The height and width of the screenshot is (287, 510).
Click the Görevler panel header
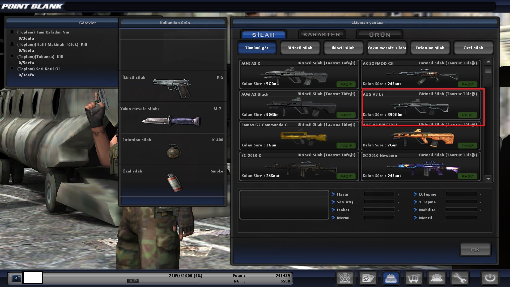coord(62,23)
